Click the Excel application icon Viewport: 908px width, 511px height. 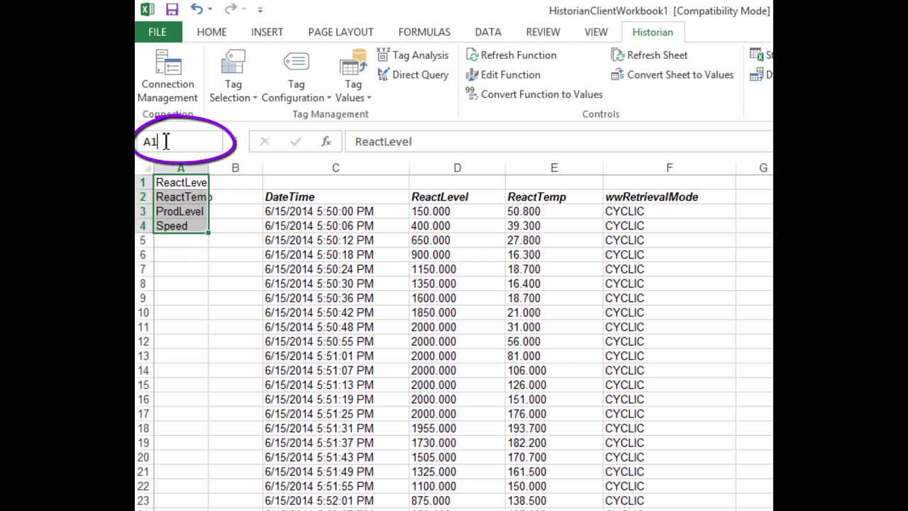(147, 10)
